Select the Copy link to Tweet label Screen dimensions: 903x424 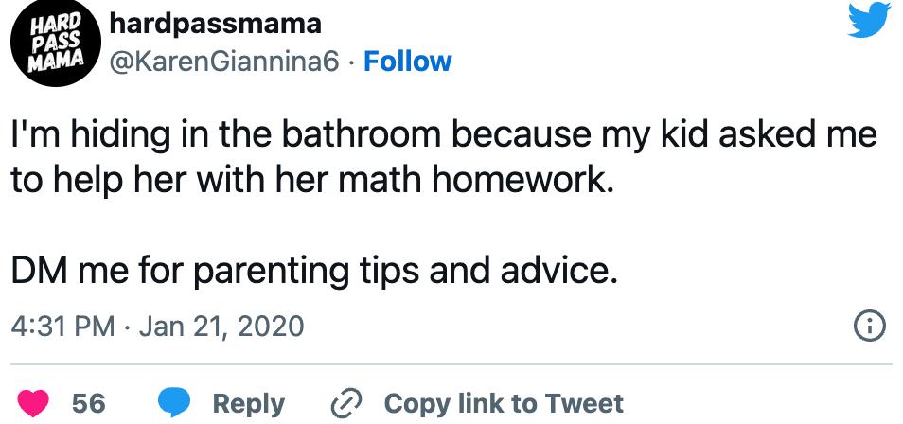[504, 402]
